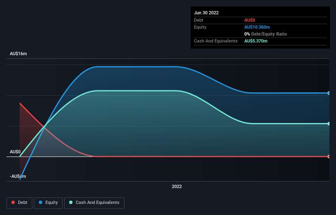Click the red Debt legend dot
Image resolution: width=336 pixels, height=215 pixels.
[x=13, y=202]
